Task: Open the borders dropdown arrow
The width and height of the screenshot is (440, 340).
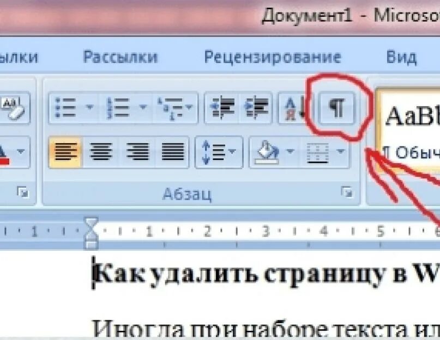Action: (x=341, y=152)
